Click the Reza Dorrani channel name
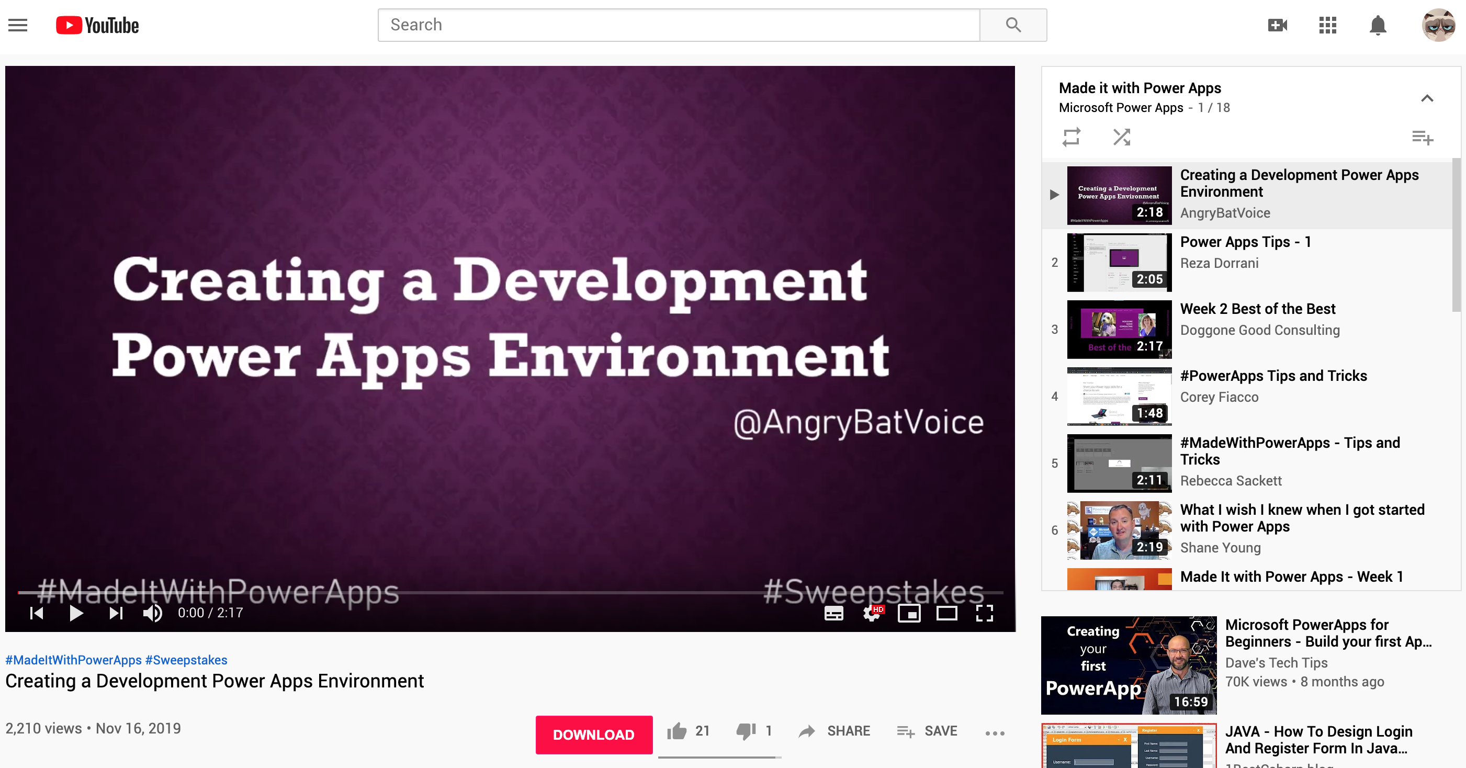Image resolution: width=1466 pixels, height=768 pixels. point(1219,263)
